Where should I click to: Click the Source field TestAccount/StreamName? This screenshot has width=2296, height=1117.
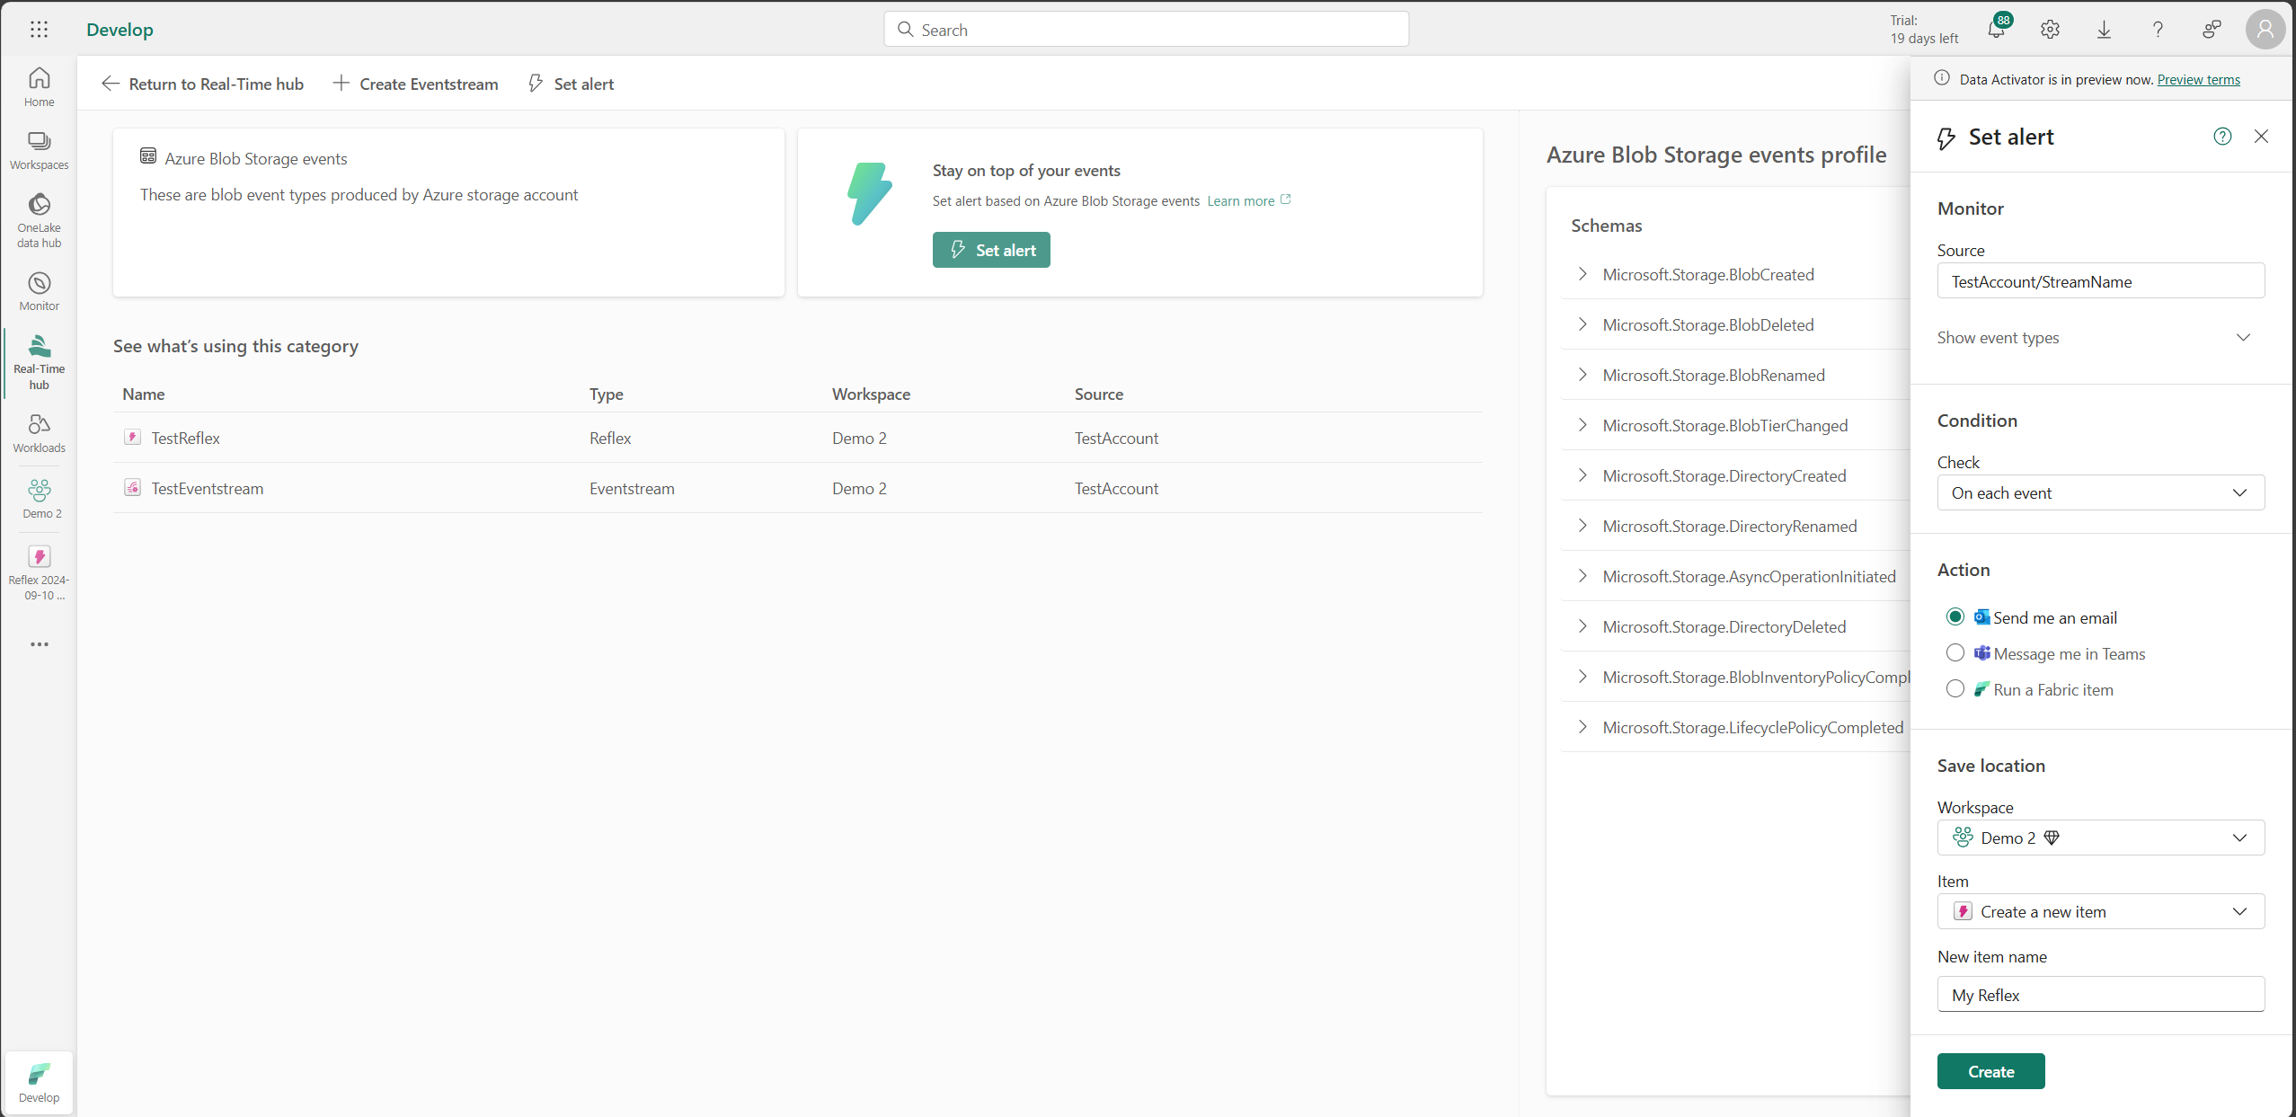(x=2100, y=281)
